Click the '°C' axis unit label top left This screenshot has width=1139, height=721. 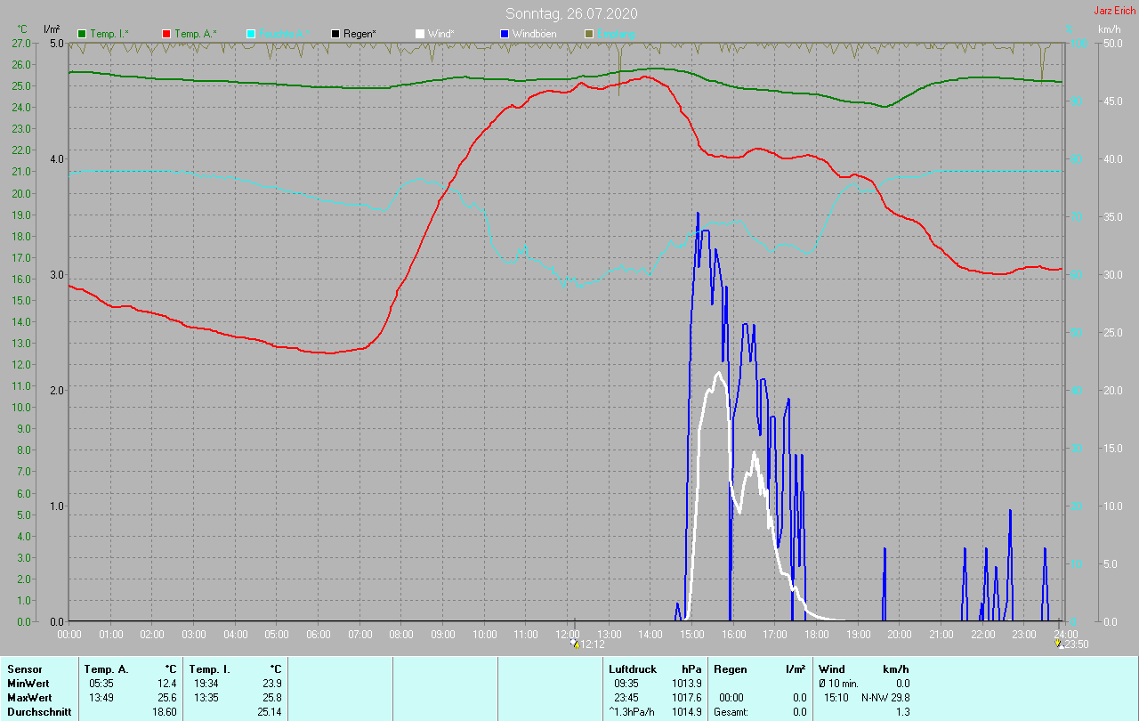(21, 30)
